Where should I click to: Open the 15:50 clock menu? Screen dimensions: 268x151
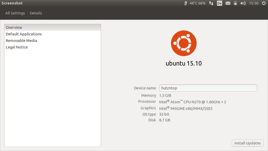click(x=254, y=3)
